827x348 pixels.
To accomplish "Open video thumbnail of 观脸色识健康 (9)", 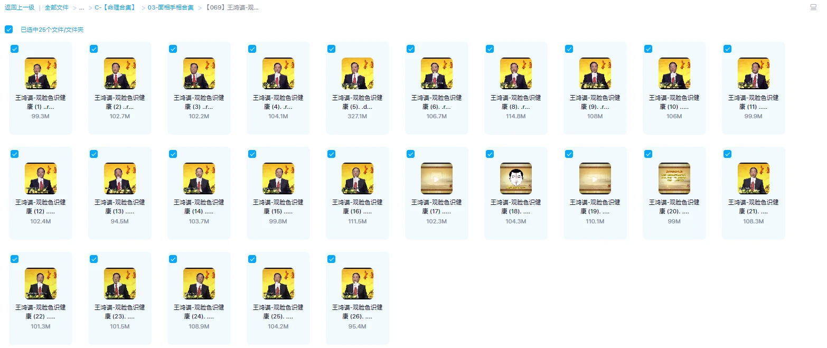I will click(595, 73).
